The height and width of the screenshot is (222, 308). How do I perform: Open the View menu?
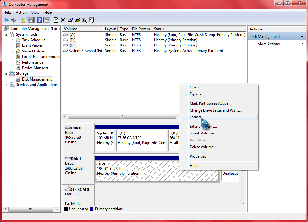pyautogui.click(x=35, y=13)
